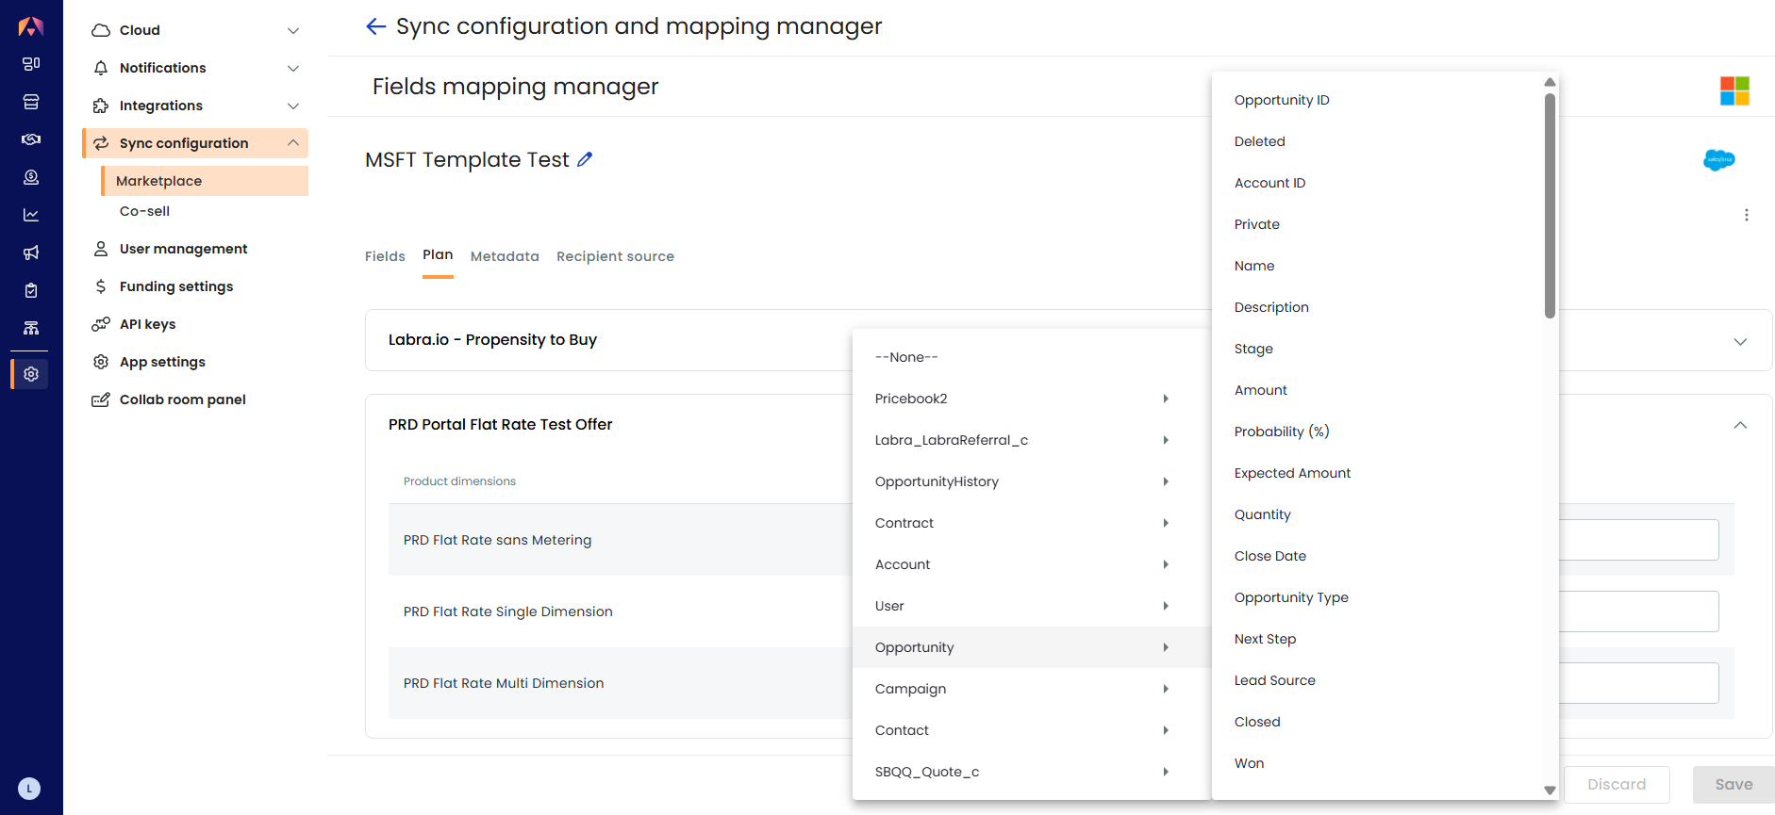
Task: Switch to the Fields tab
Action: tap(385, 256)
